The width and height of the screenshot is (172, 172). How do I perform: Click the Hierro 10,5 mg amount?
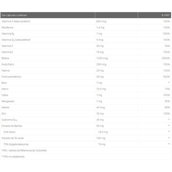click(101, 89)
